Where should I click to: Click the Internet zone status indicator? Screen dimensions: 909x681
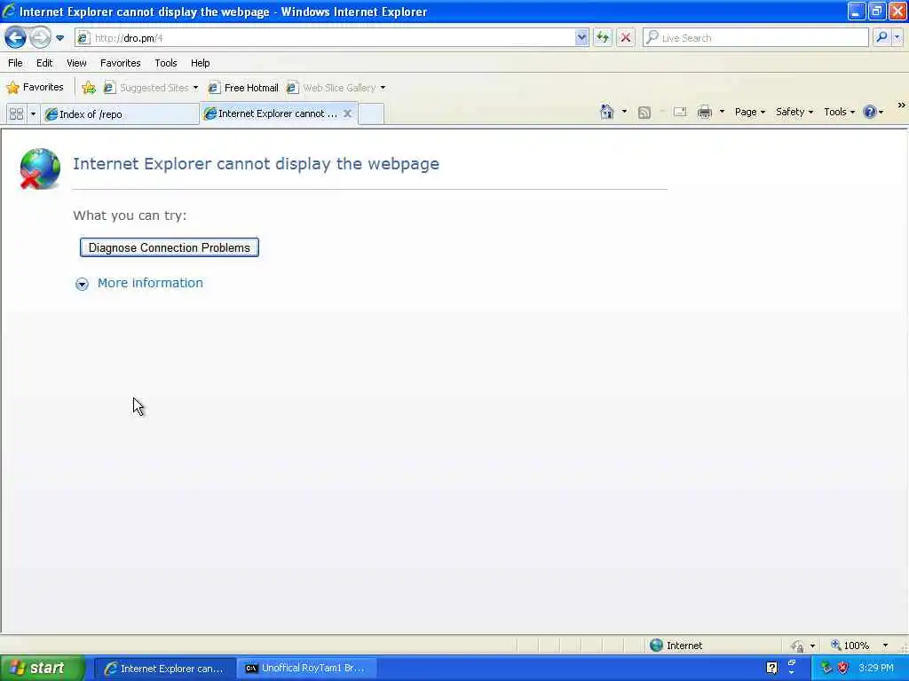point(676,646)
